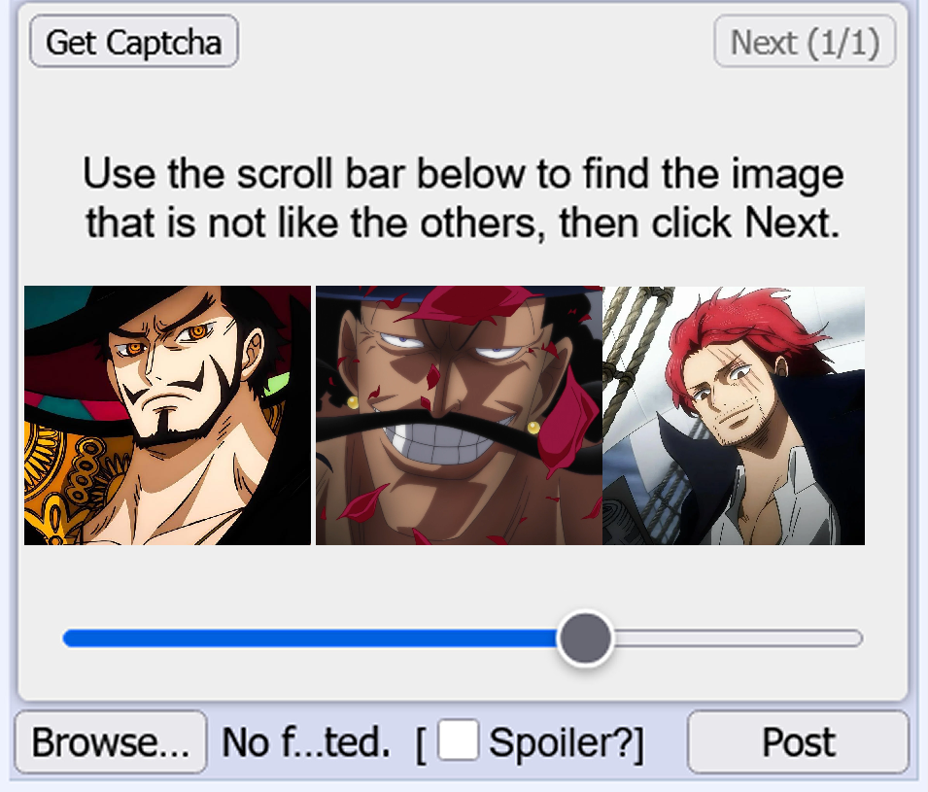This screenshot has width=928, height=792.
Task: Click the far right end of the slider track
Action: coord(856,638)
